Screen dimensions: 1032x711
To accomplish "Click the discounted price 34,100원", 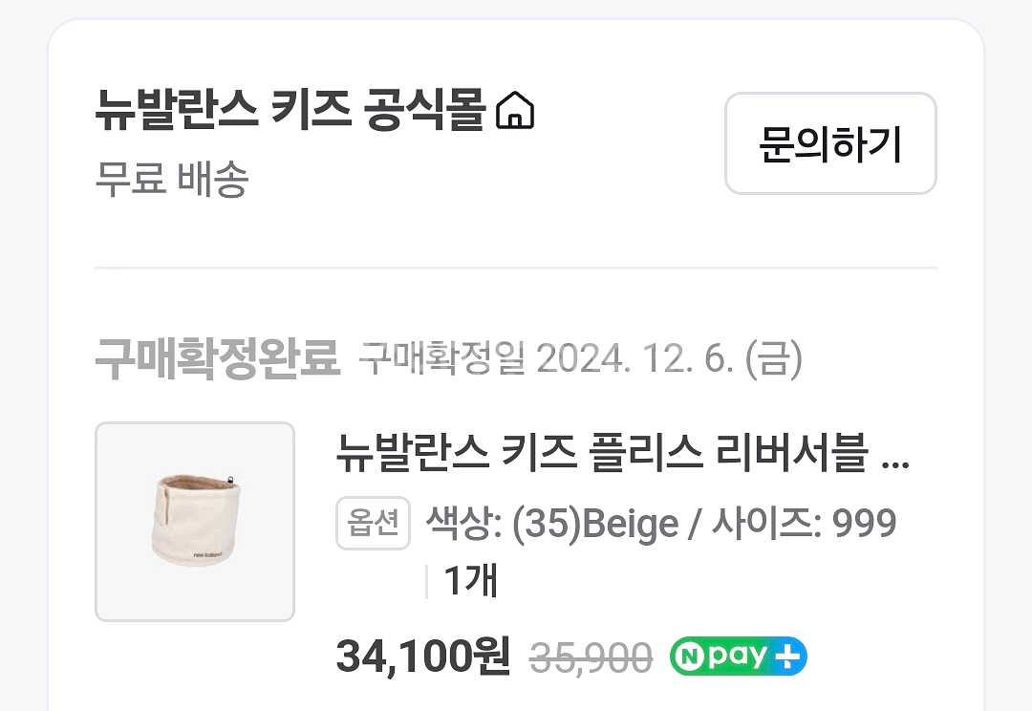I will (x=421, y=657).
